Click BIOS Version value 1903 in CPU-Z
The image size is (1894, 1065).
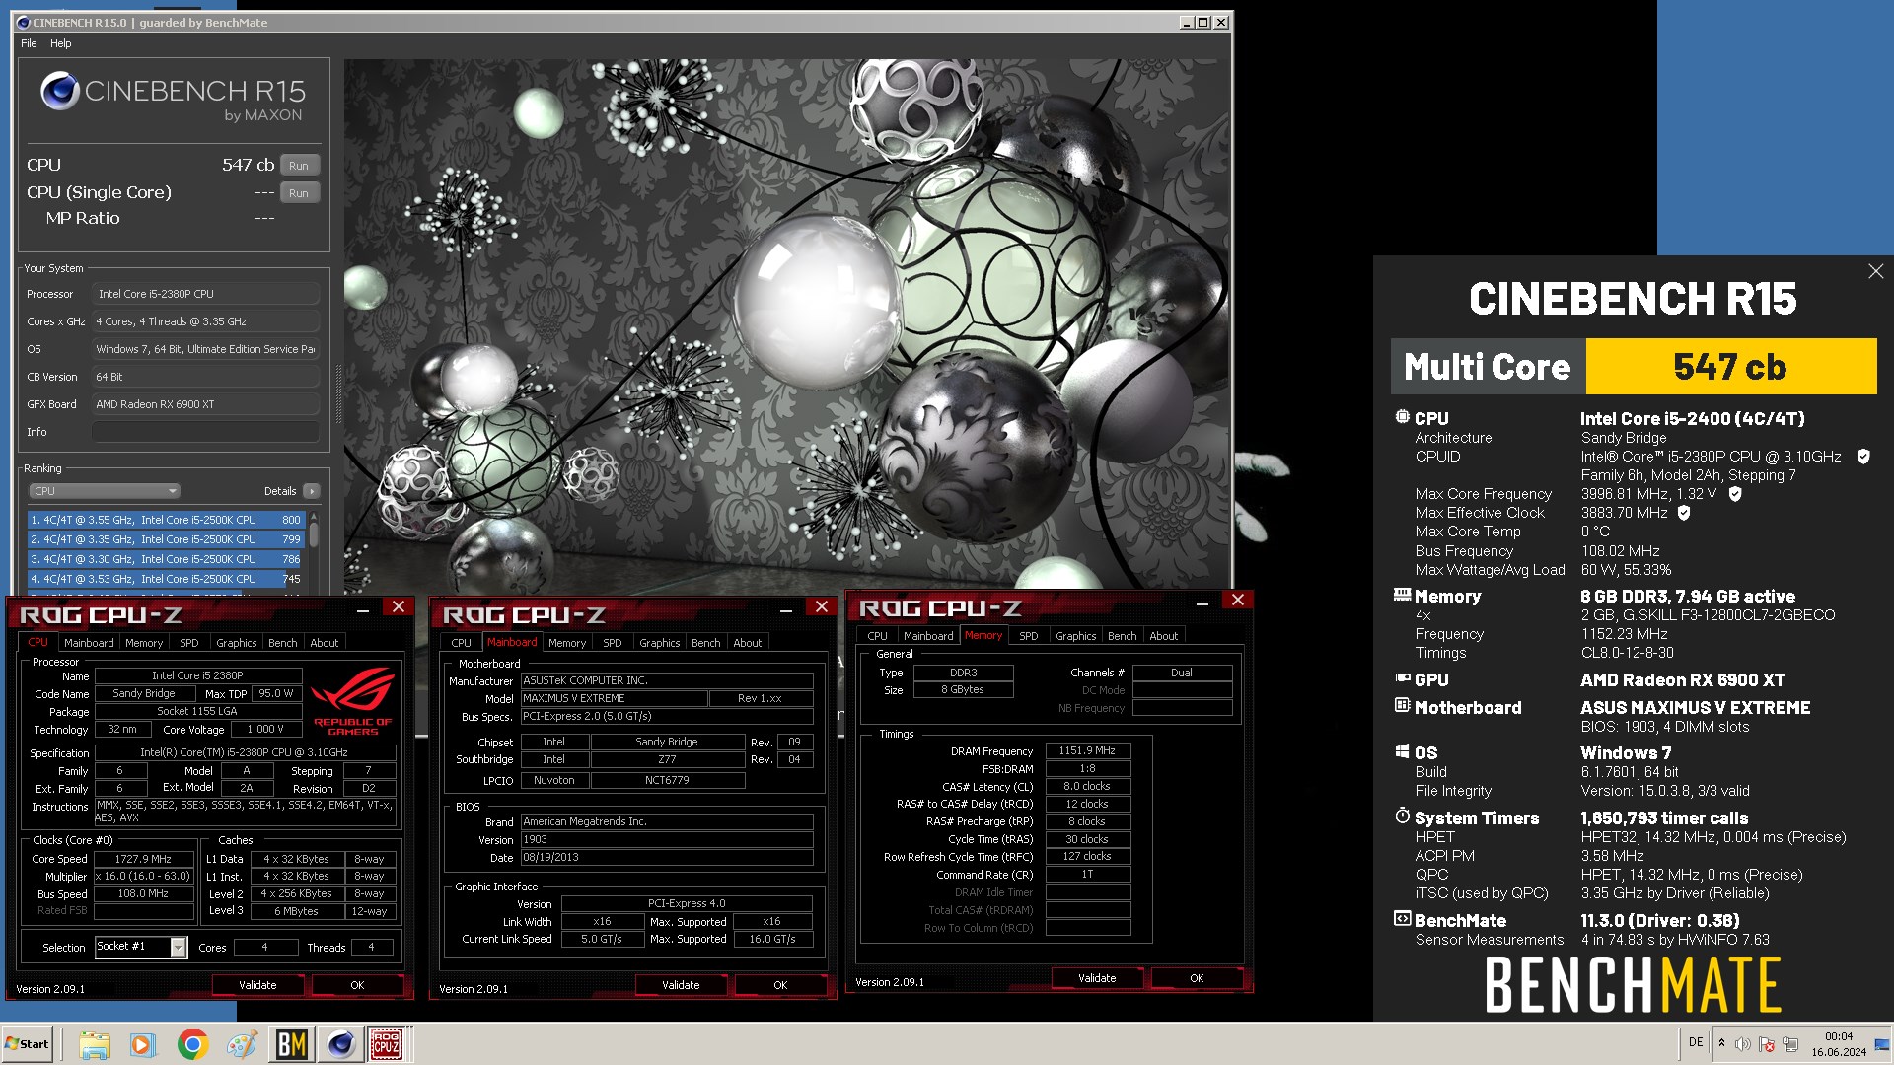(667, 839)
